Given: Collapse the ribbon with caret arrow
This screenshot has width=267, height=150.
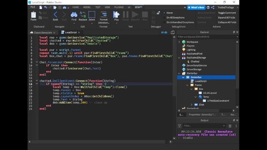Looking at the screenshot, I should point(185,7).
